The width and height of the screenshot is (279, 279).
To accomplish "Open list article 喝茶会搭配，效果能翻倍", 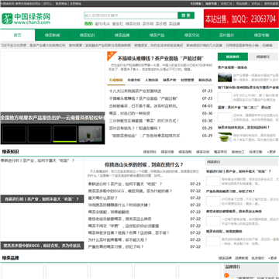I will pyautogui.click(x=108, y=212).
